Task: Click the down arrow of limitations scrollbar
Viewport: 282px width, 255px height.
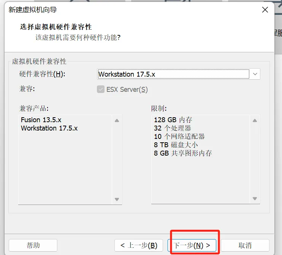Action: pos(255,198)
